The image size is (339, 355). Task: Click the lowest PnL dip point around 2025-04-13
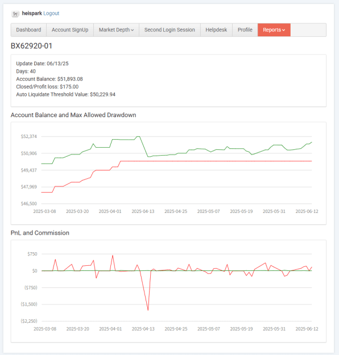tap(148, 310)
